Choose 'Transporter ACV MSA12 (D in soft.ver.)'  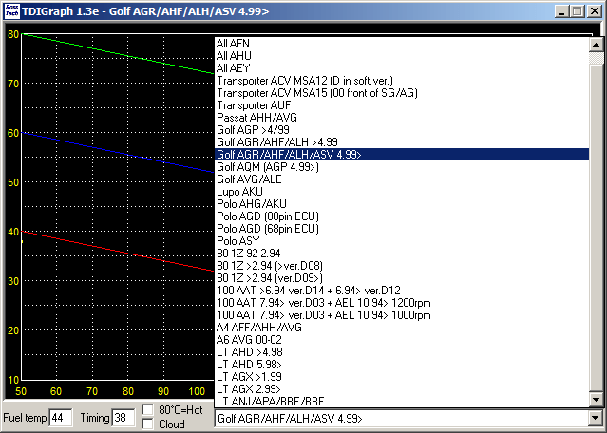click(x=402, y=81)
